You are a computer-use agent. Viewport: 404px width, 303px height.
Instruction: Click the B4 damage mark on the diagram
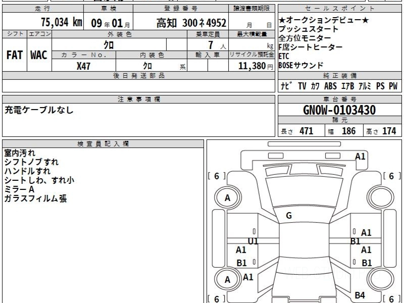pyautogui.click(x=360, y=295)
